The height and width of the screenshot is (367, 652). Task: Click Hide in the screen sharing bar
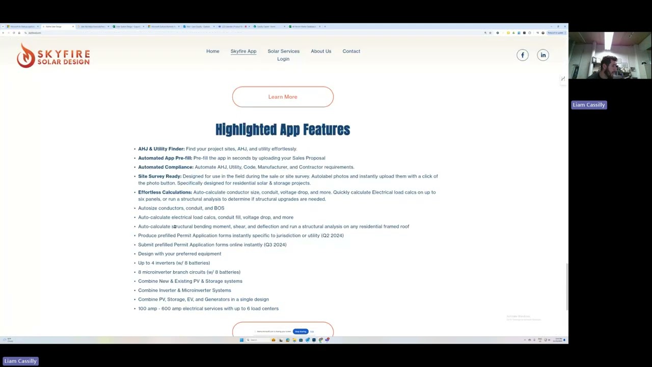312,332
